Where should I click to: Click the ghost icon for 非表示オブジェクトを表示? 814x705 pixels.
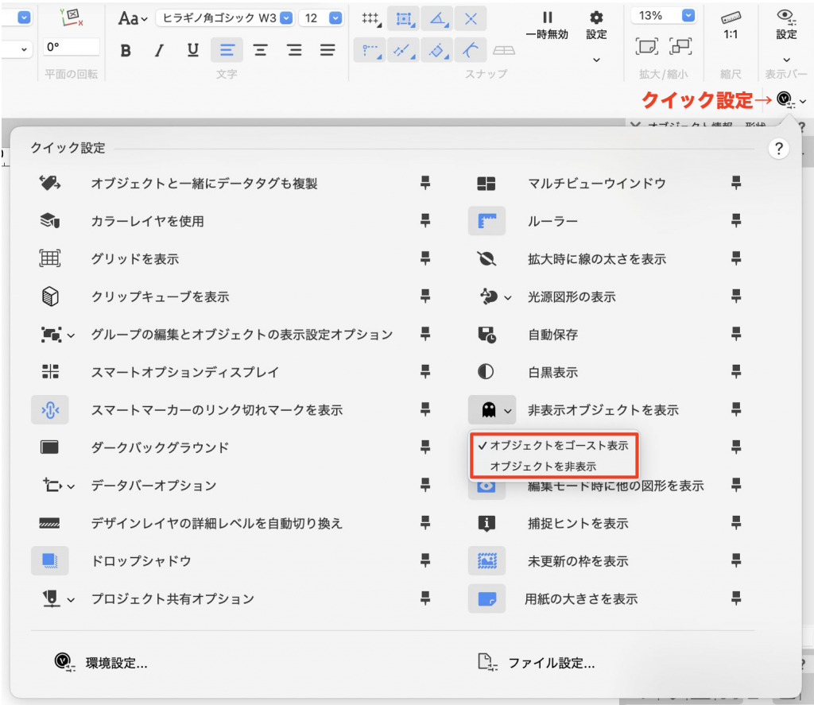[489, 410]
